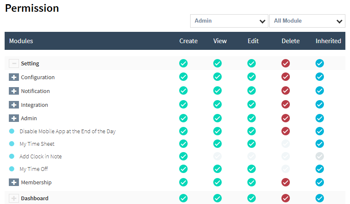Expand the Dashboard module group
This screenshot has width=350, height=204.
coord(14,199)
